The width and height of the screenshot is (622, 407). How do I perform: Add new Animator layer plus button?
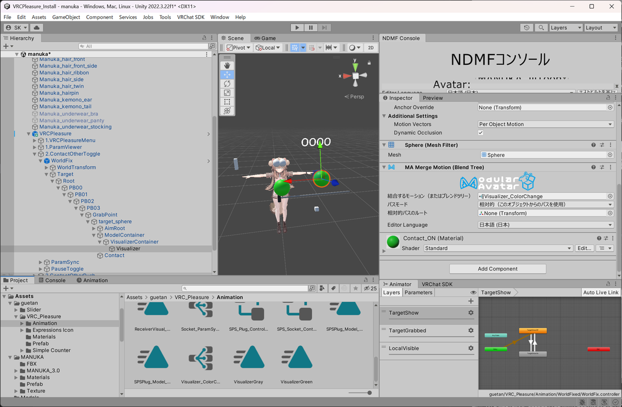click(470, 301)
